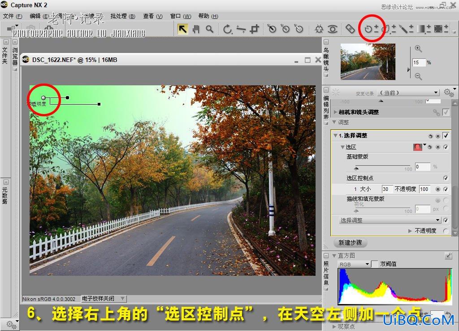
Task: Choose the White Control Point tool
Action: (x=299, y=28)
